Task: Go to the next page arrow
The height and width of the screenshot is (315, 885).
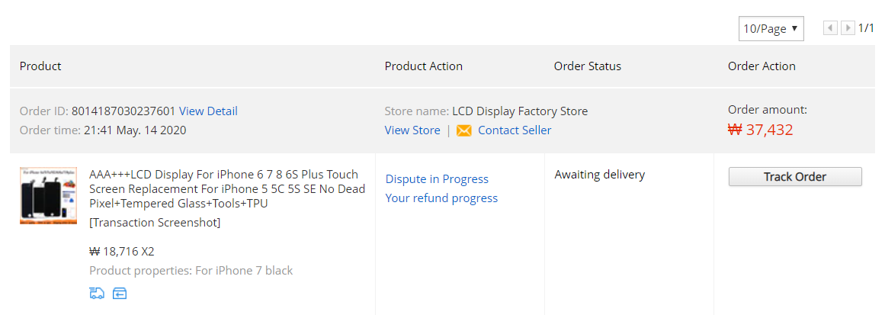Action: click(848, 28)
